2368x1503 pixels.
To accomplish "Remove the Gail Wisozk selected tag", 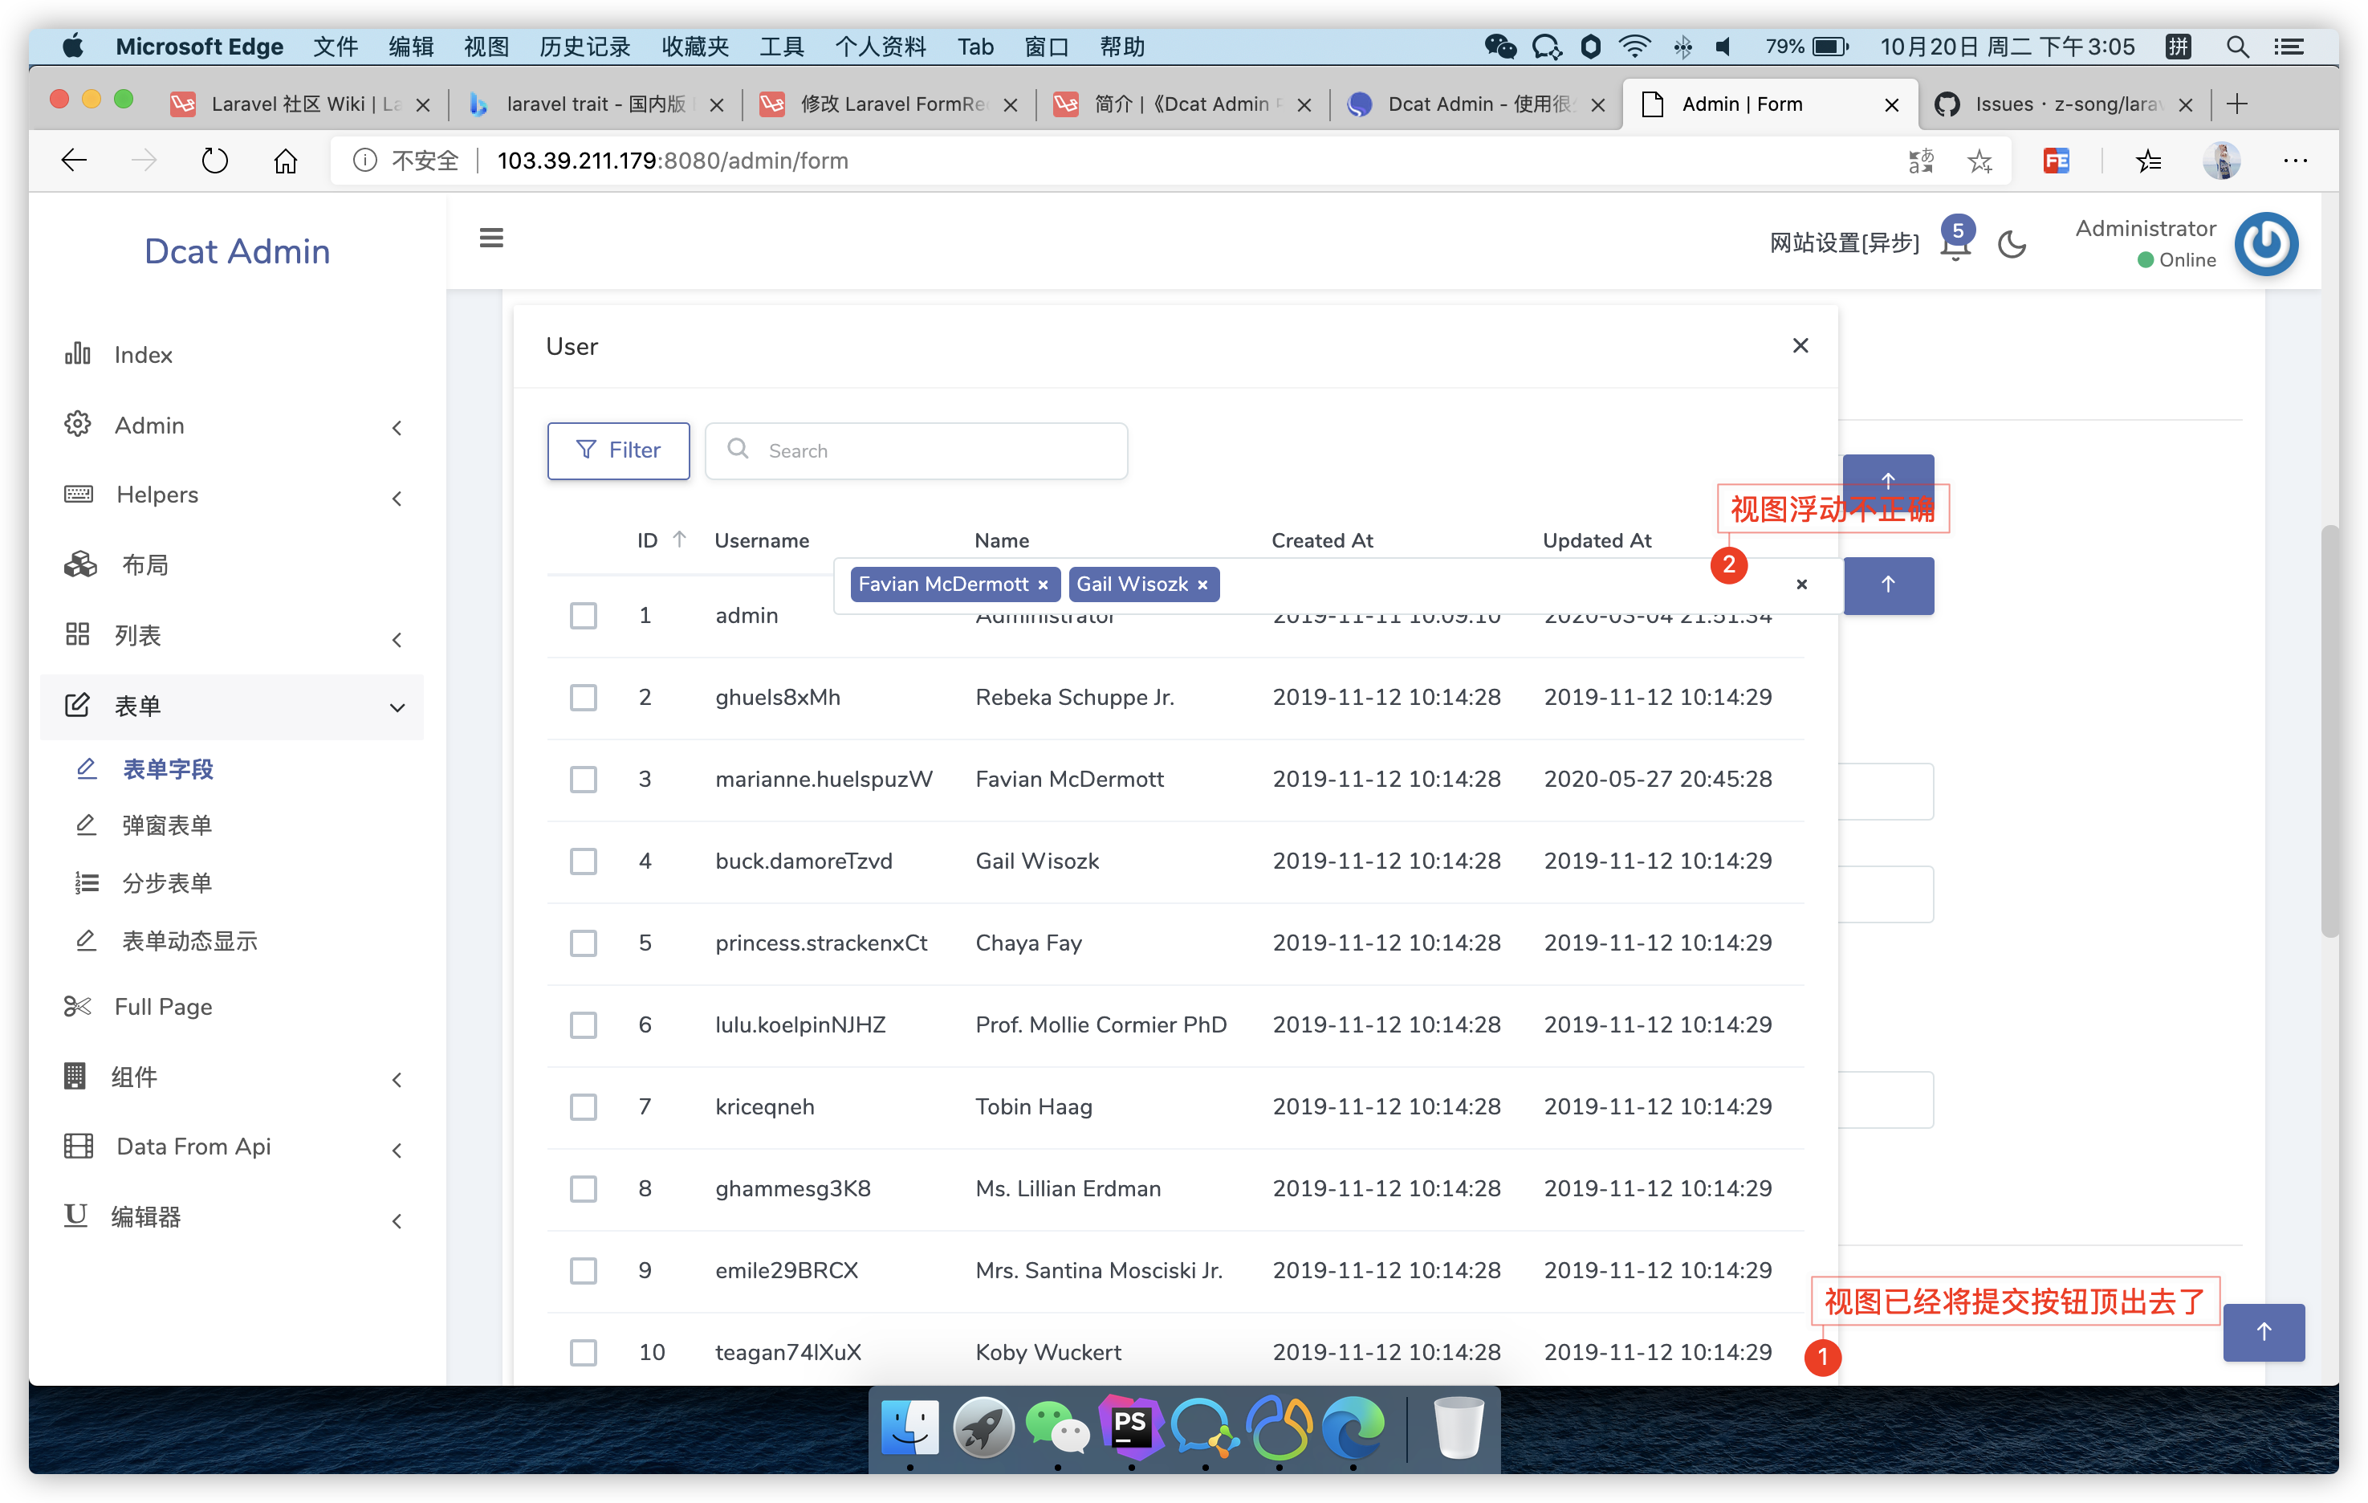I will tap(1202, 584).
